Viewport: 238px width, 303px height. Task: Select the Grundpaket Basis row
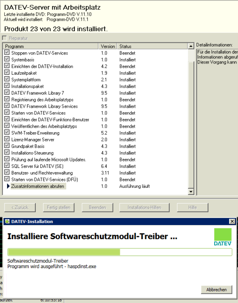(x=95, y=146)
